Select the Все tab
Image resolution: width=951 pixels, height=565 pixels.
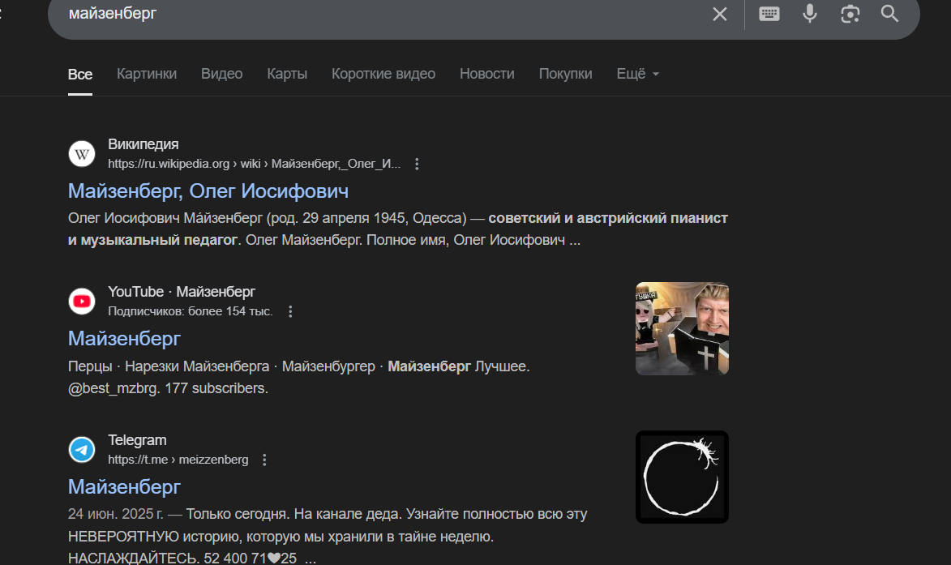pyautogui.click(x=80, y=75)
